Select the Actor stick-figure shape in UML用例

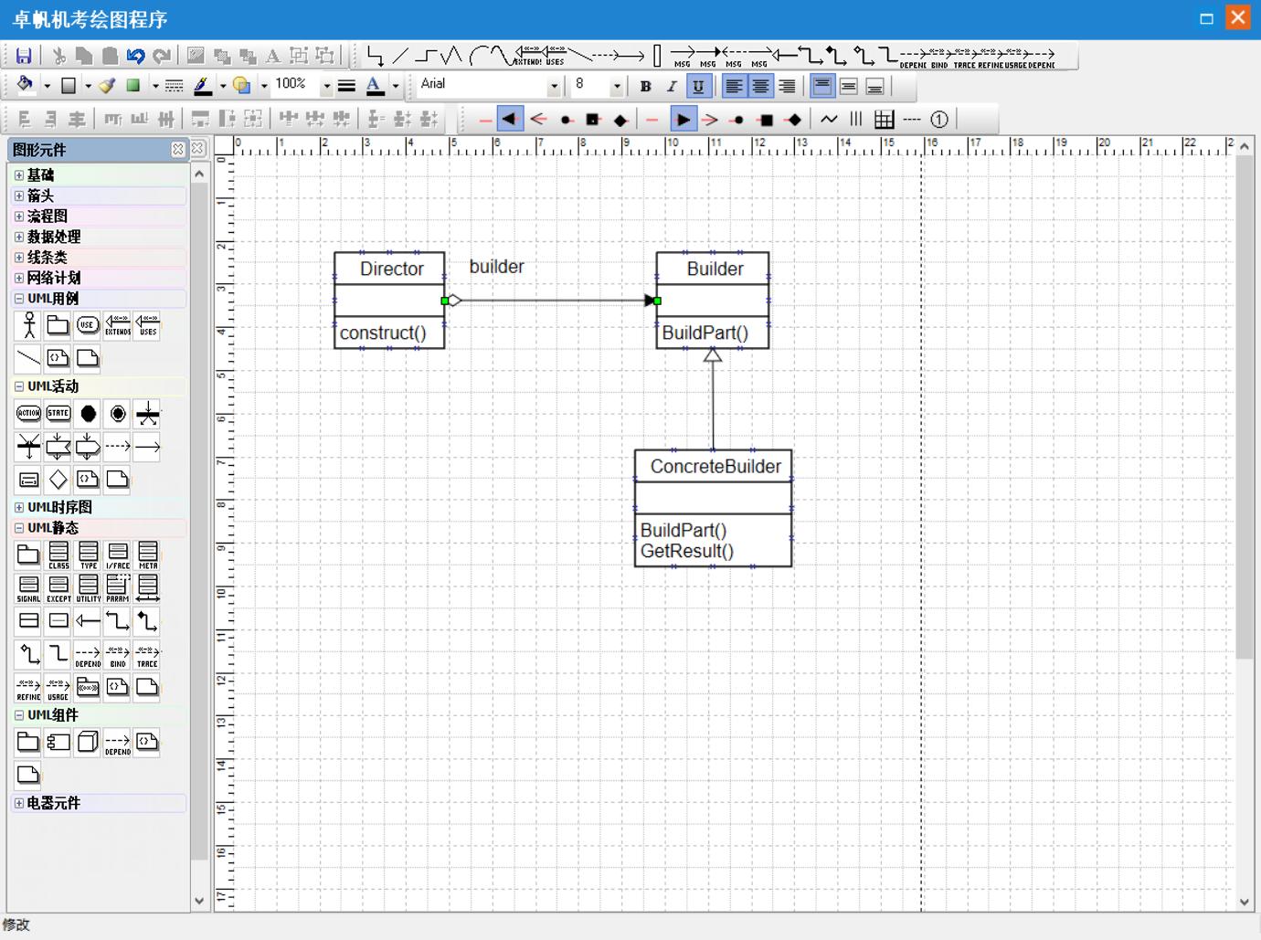(x=28, y=325)
